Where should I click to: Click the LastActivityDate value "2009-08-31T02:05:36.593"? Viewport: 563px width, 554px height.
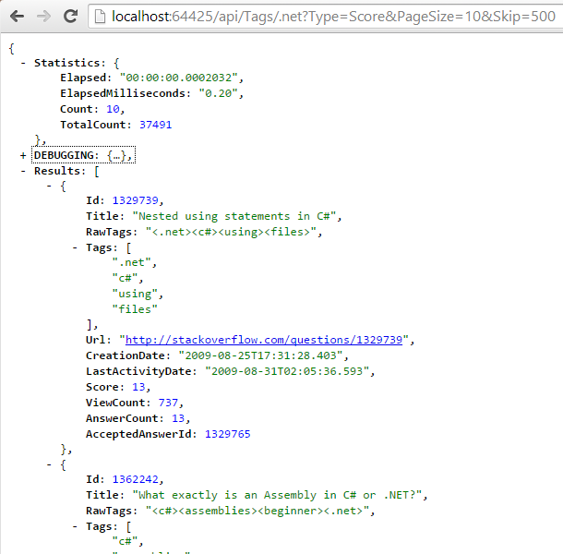(287, 371)
